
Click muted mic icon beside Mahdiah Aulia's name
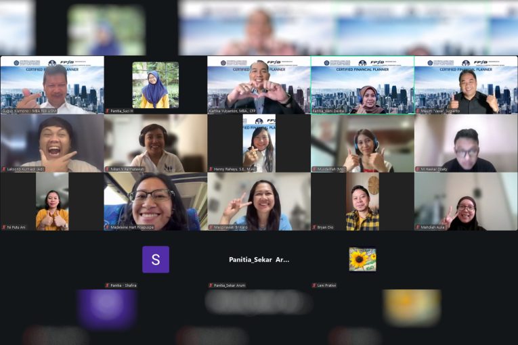pos(418,227)
